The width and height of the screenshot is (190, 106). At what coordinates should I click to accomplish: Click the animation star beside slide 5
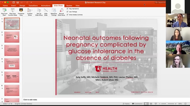2,75
